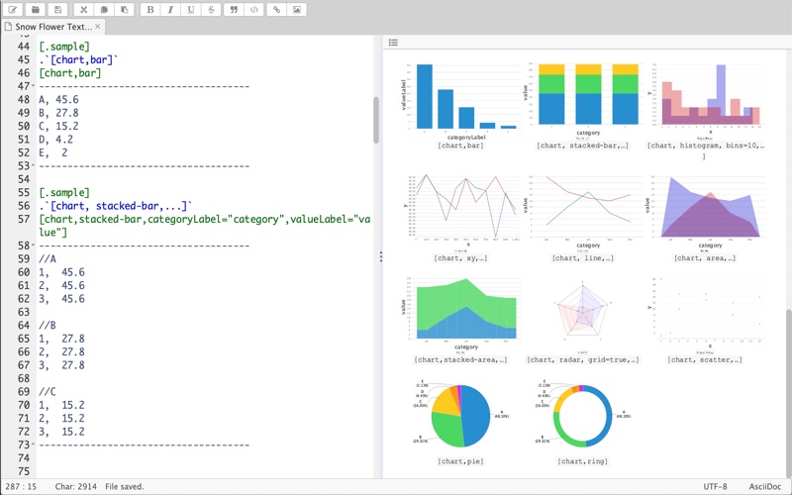
Task: Click the '[chart, xy,…]' caption
Action: pos(460,258)
